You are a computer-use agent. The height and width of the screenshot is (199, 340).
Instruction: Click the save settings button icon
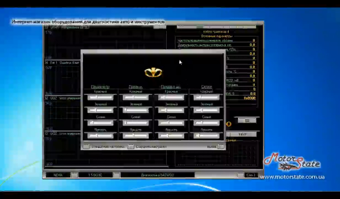click(x=131, y=147)
